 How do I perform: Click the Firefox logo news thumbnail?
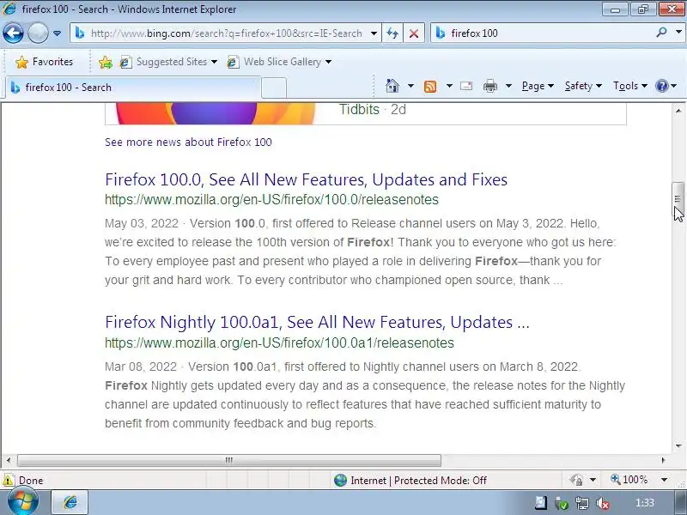pos(215,113)
